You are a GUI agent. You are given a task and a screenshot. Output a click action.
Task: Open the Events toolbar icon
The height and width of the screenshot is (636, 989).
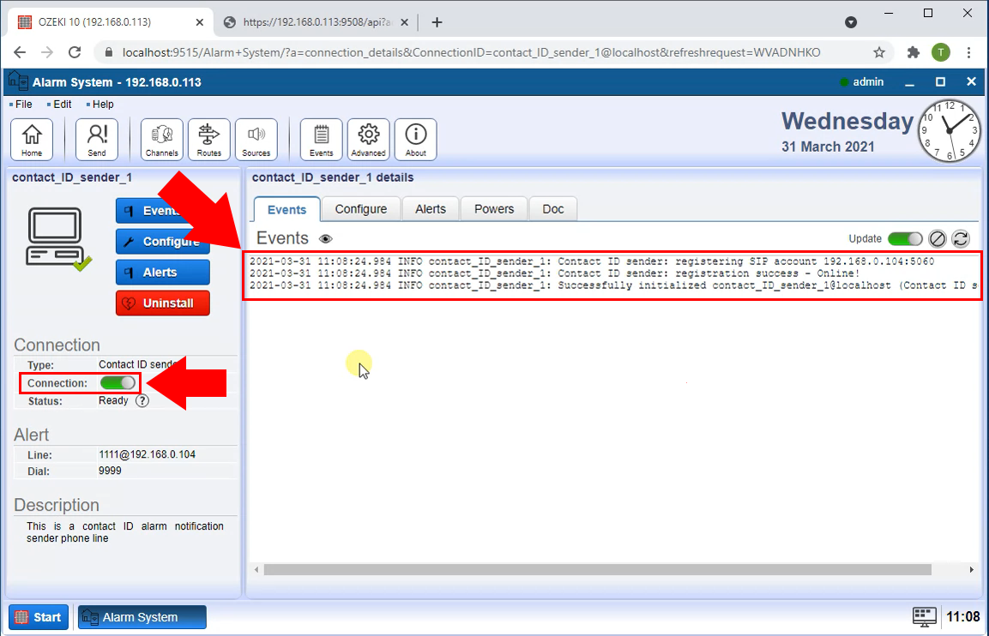[321, 140]
